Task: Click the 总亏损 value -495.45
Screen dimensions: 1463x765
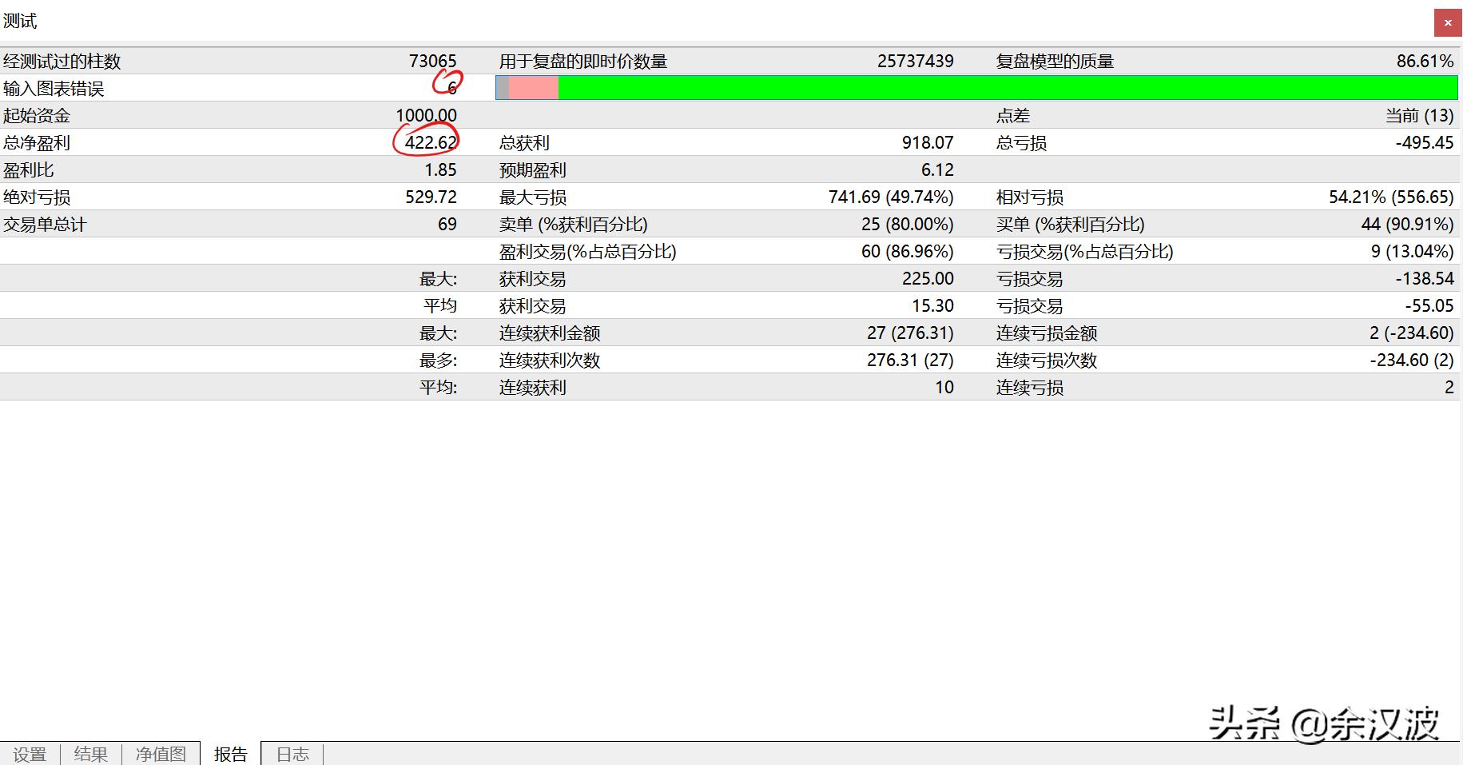Action: pos(1424,141)
